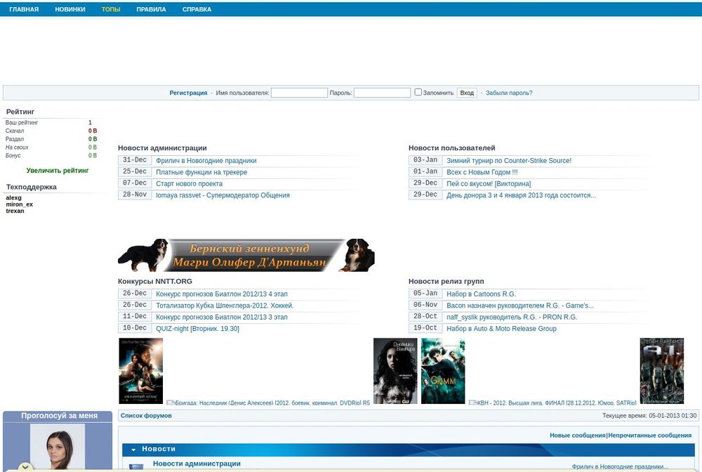Open Пей со вкусом! [Викторина] link
Image resolution: width=702 pixels, height=472 pixels.
pos(489,183)
